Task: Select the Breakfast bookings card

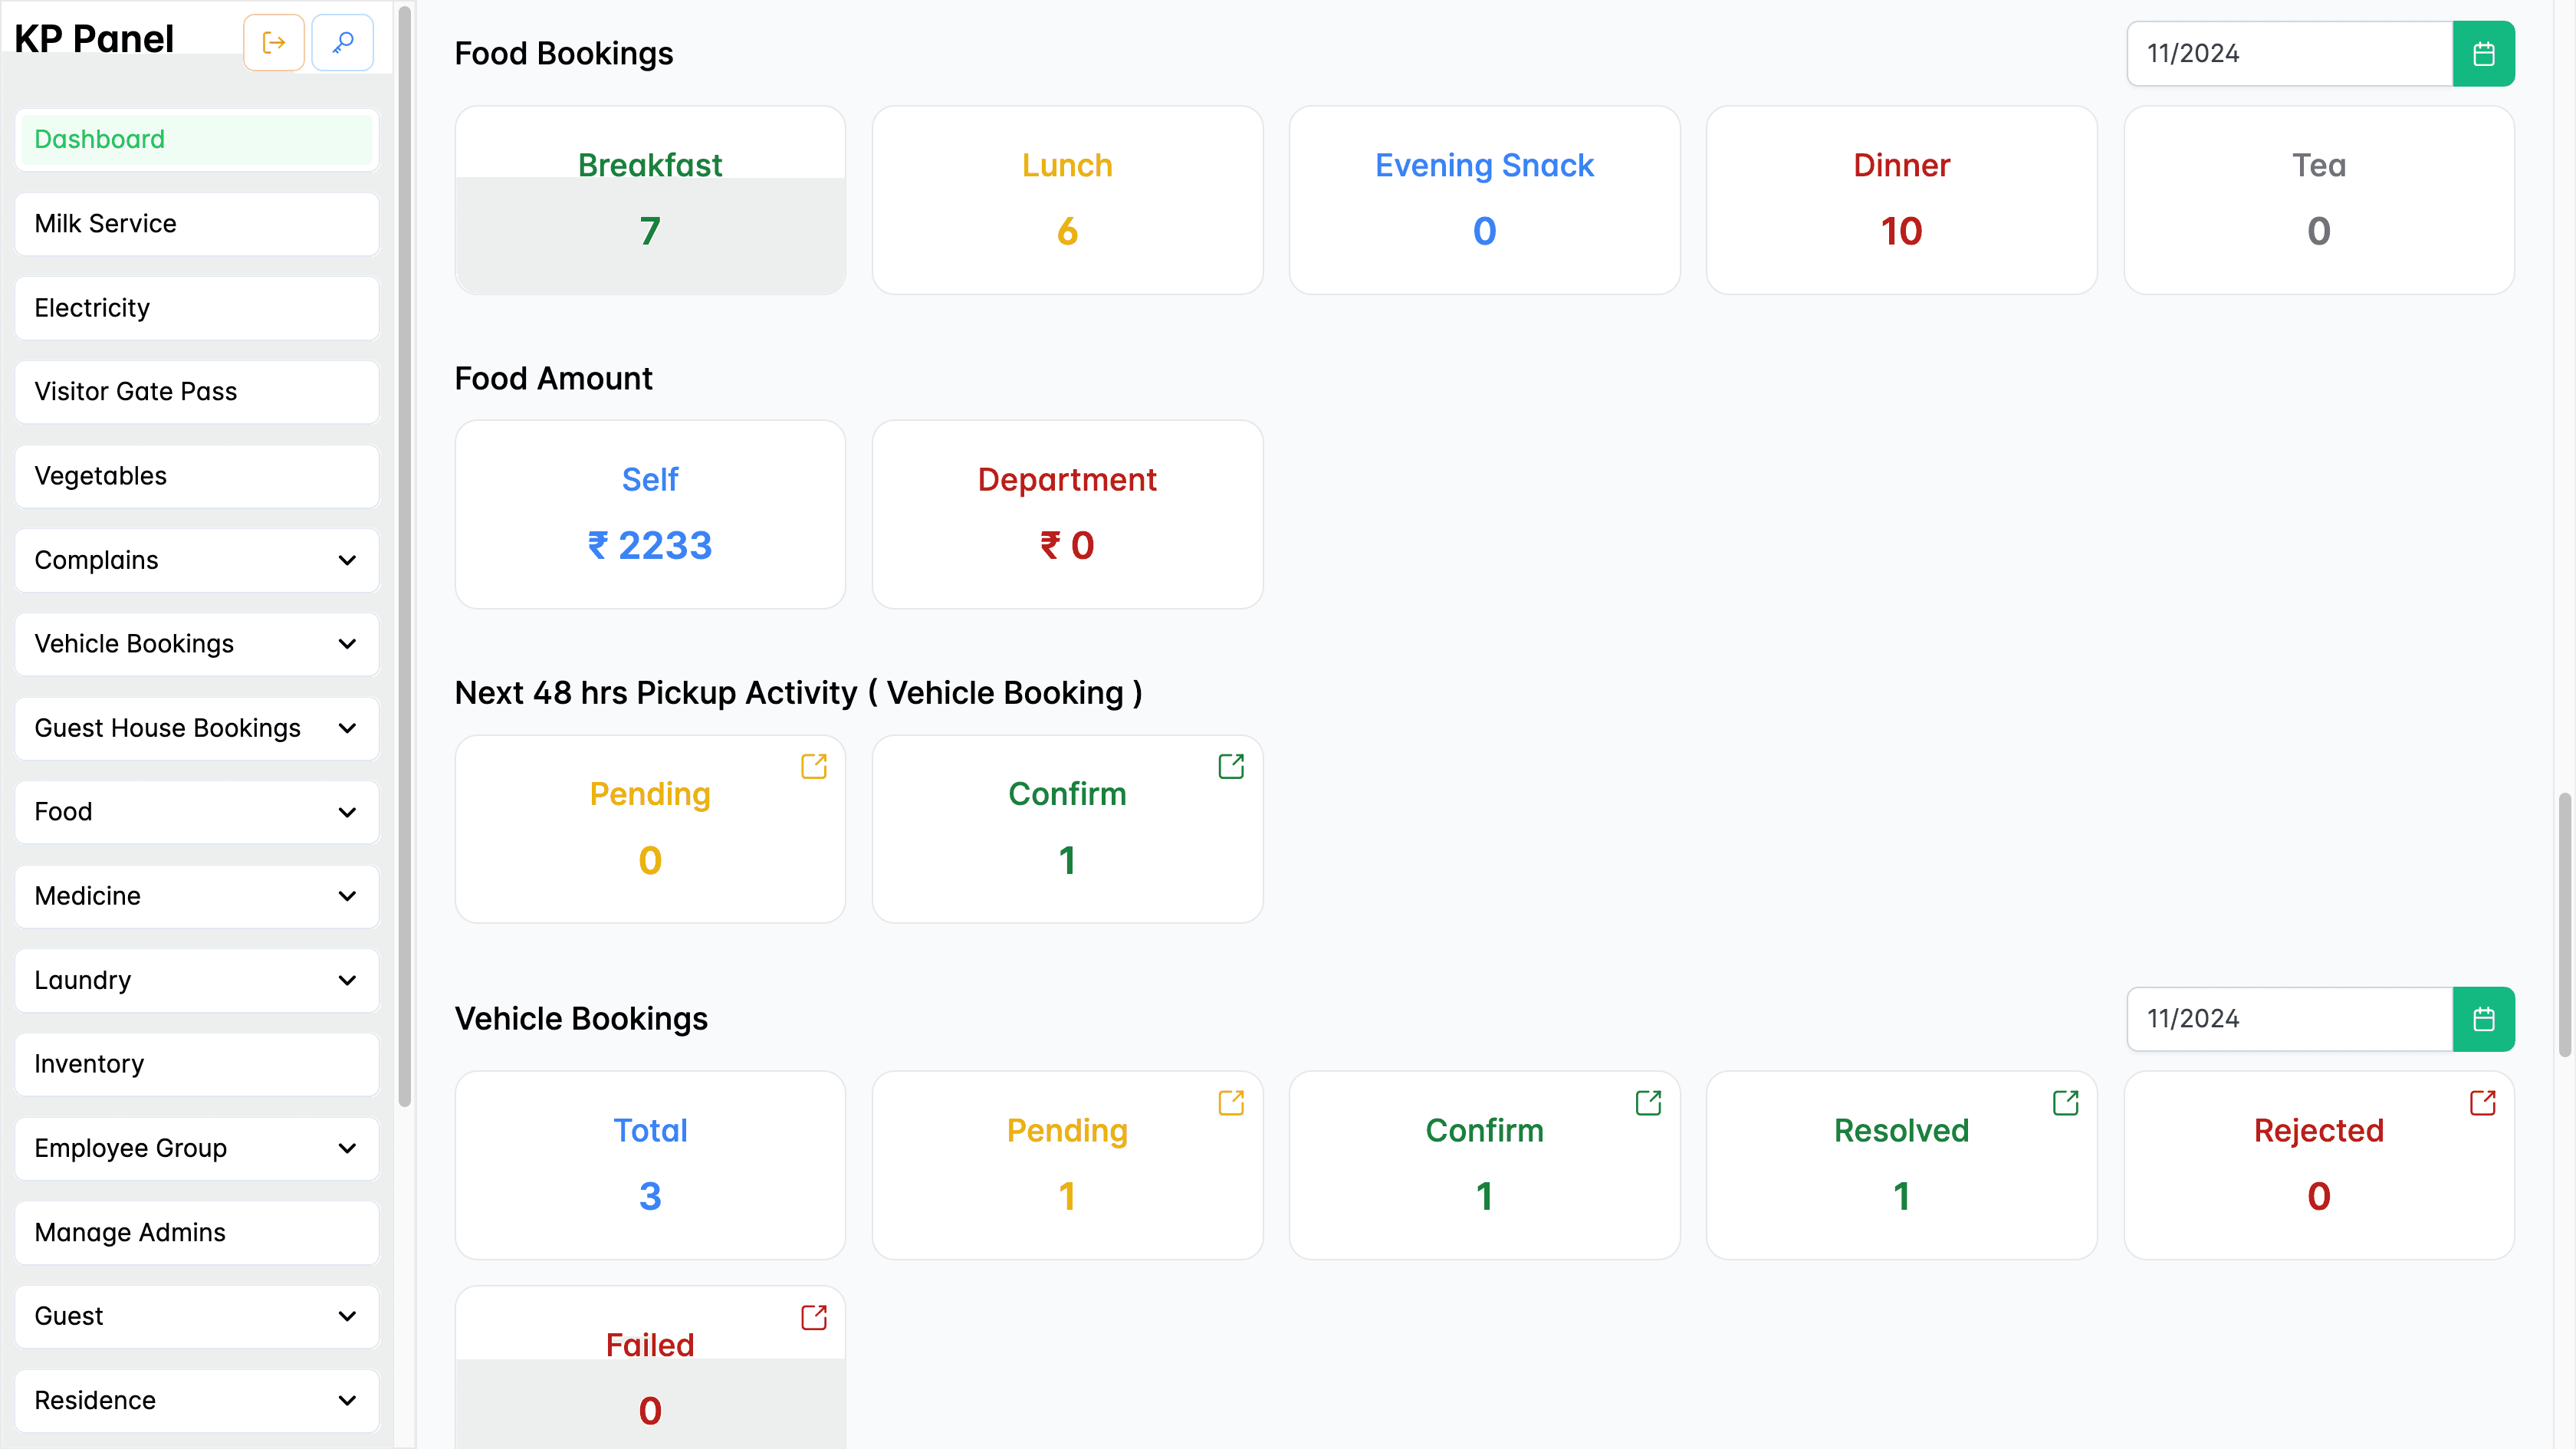Action: click(x=650, y=200)
